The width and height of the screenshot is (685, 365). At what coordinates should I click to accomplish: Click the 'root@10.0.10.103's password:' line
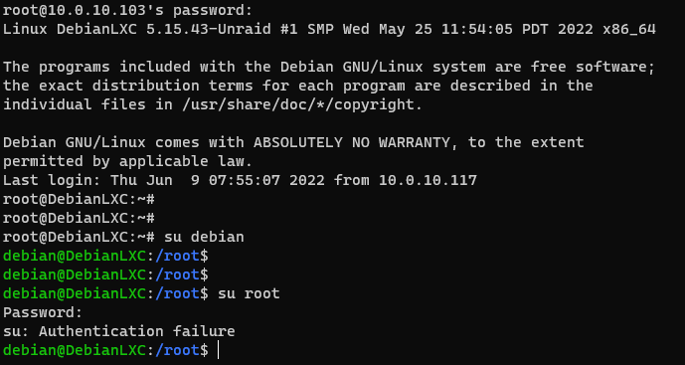(127, 11)
